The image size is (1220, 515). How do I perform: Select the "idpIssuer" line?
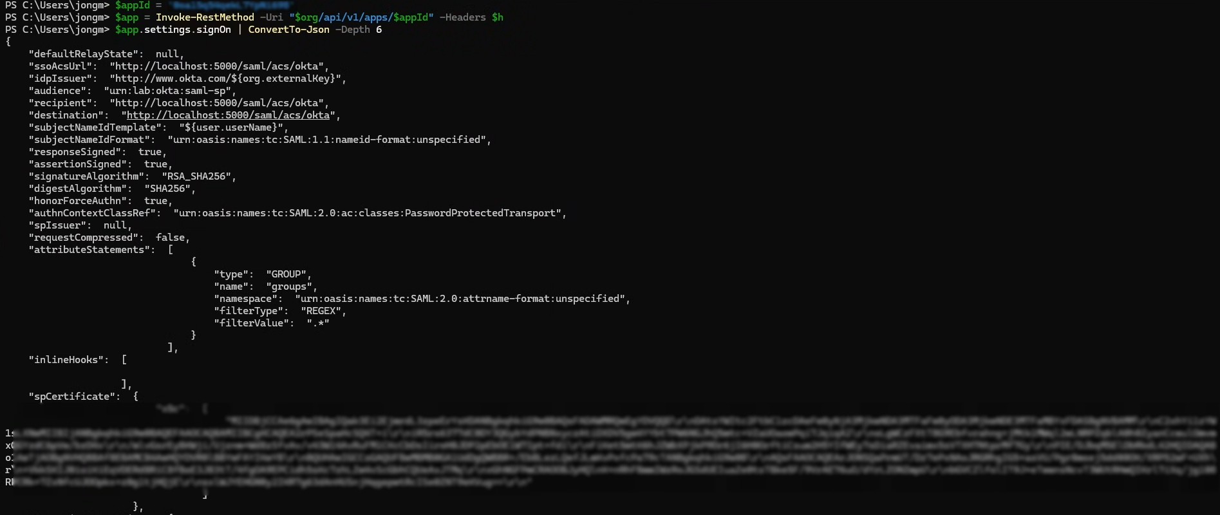pos(188,79)
